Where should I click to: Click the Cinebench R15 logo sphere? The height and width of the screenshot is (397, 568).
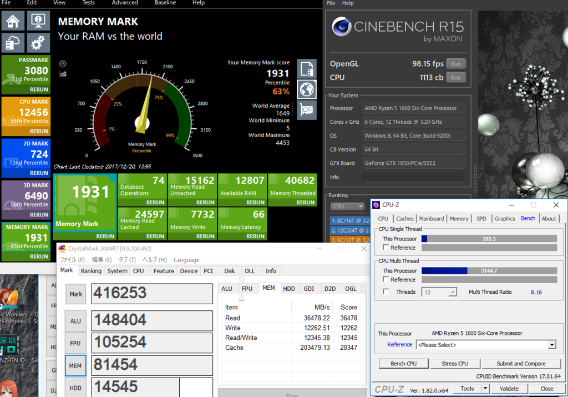tap(342, 27)
